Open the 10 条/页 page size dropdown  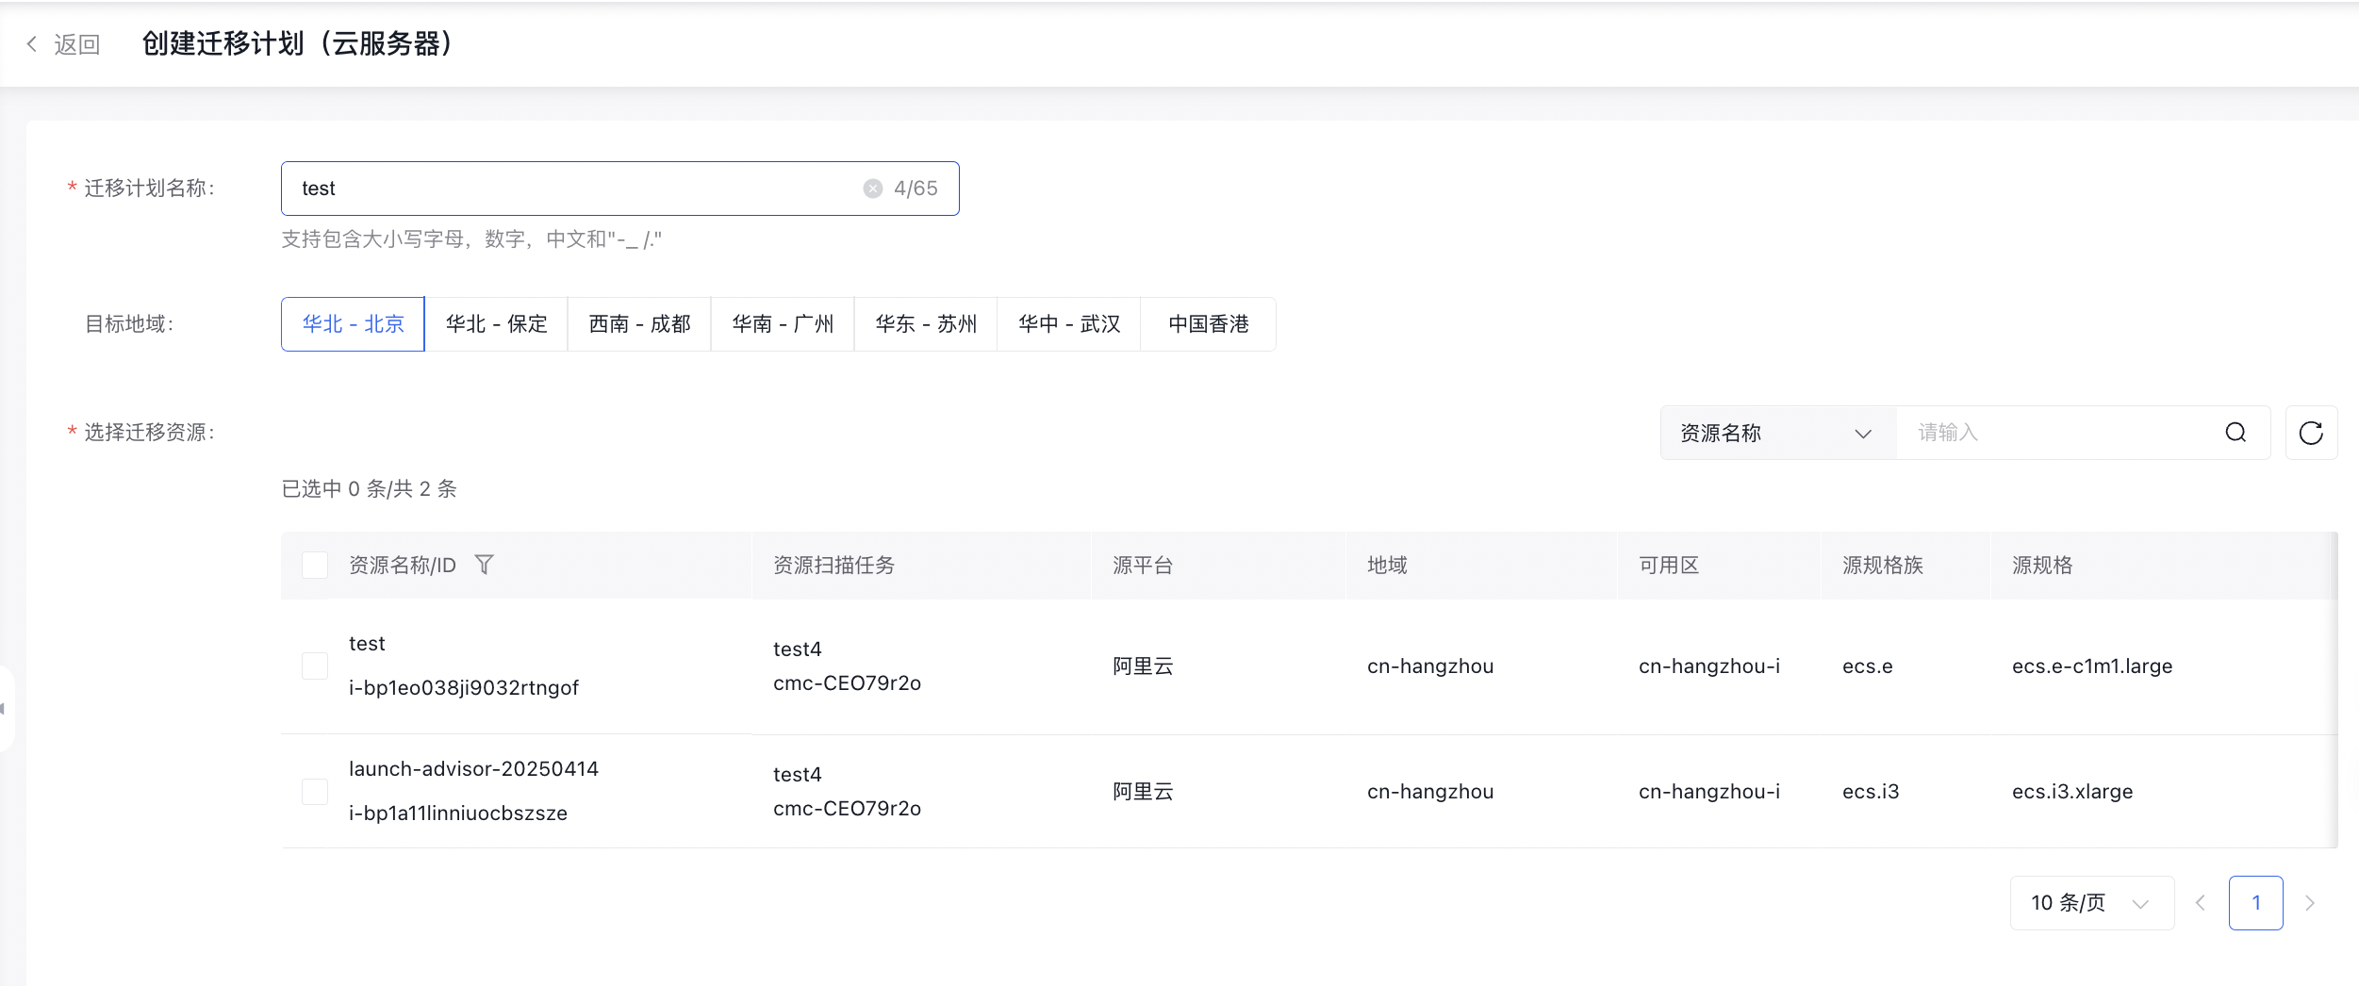[2091, 903]
